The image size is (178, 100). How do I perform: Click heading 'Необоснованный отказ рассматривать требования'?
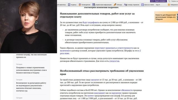click(x=102, y=72)
